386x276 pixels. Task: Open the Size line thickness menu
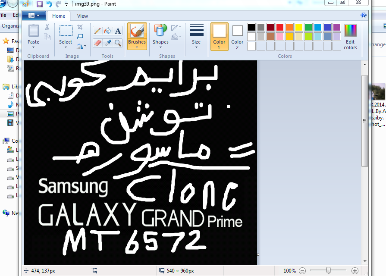click(196, 36)
